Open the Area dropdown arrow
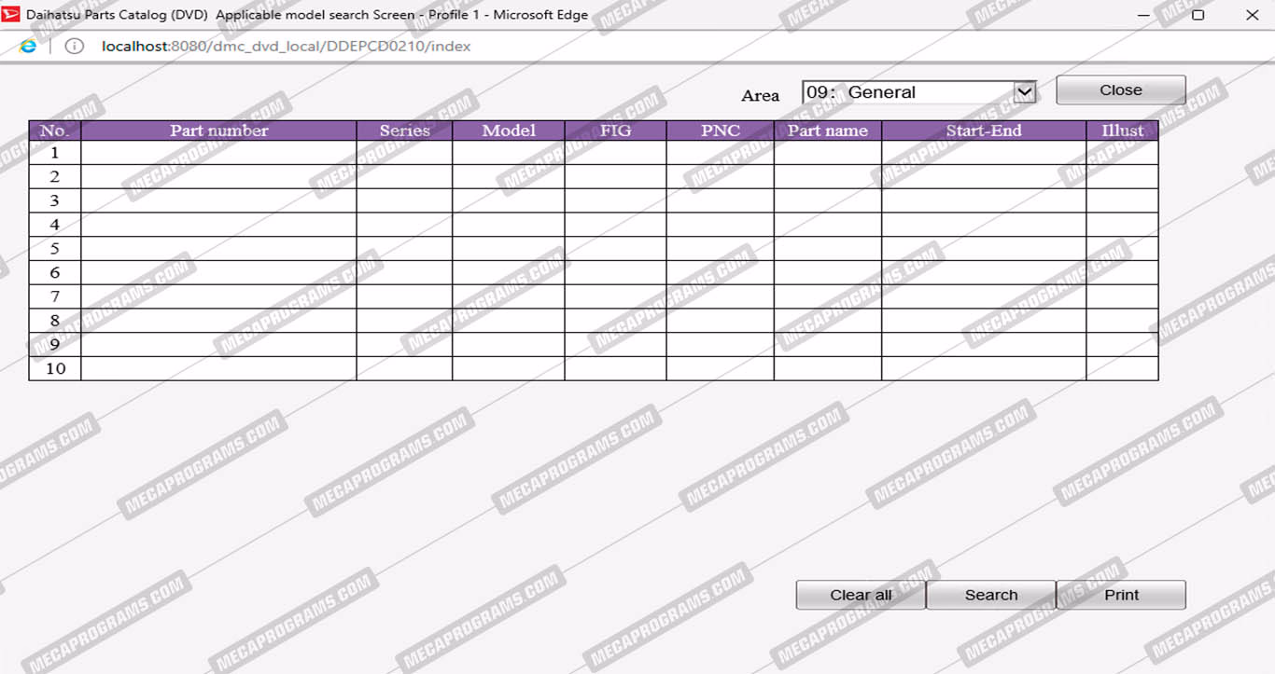This screenshot has width=1275, height=674. point(1025,92)
